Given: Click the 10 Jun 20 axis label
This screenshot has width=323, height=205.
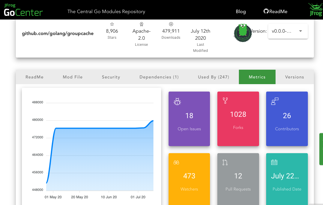Looking at the screenshot, I should (109, 197).
